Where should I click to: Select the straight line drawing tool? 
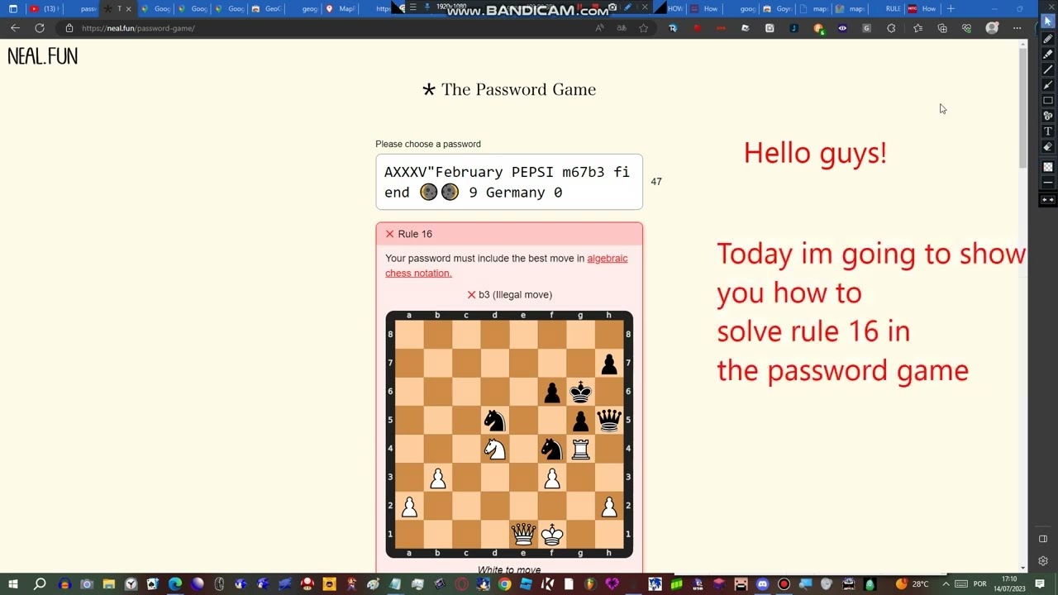1047,69
